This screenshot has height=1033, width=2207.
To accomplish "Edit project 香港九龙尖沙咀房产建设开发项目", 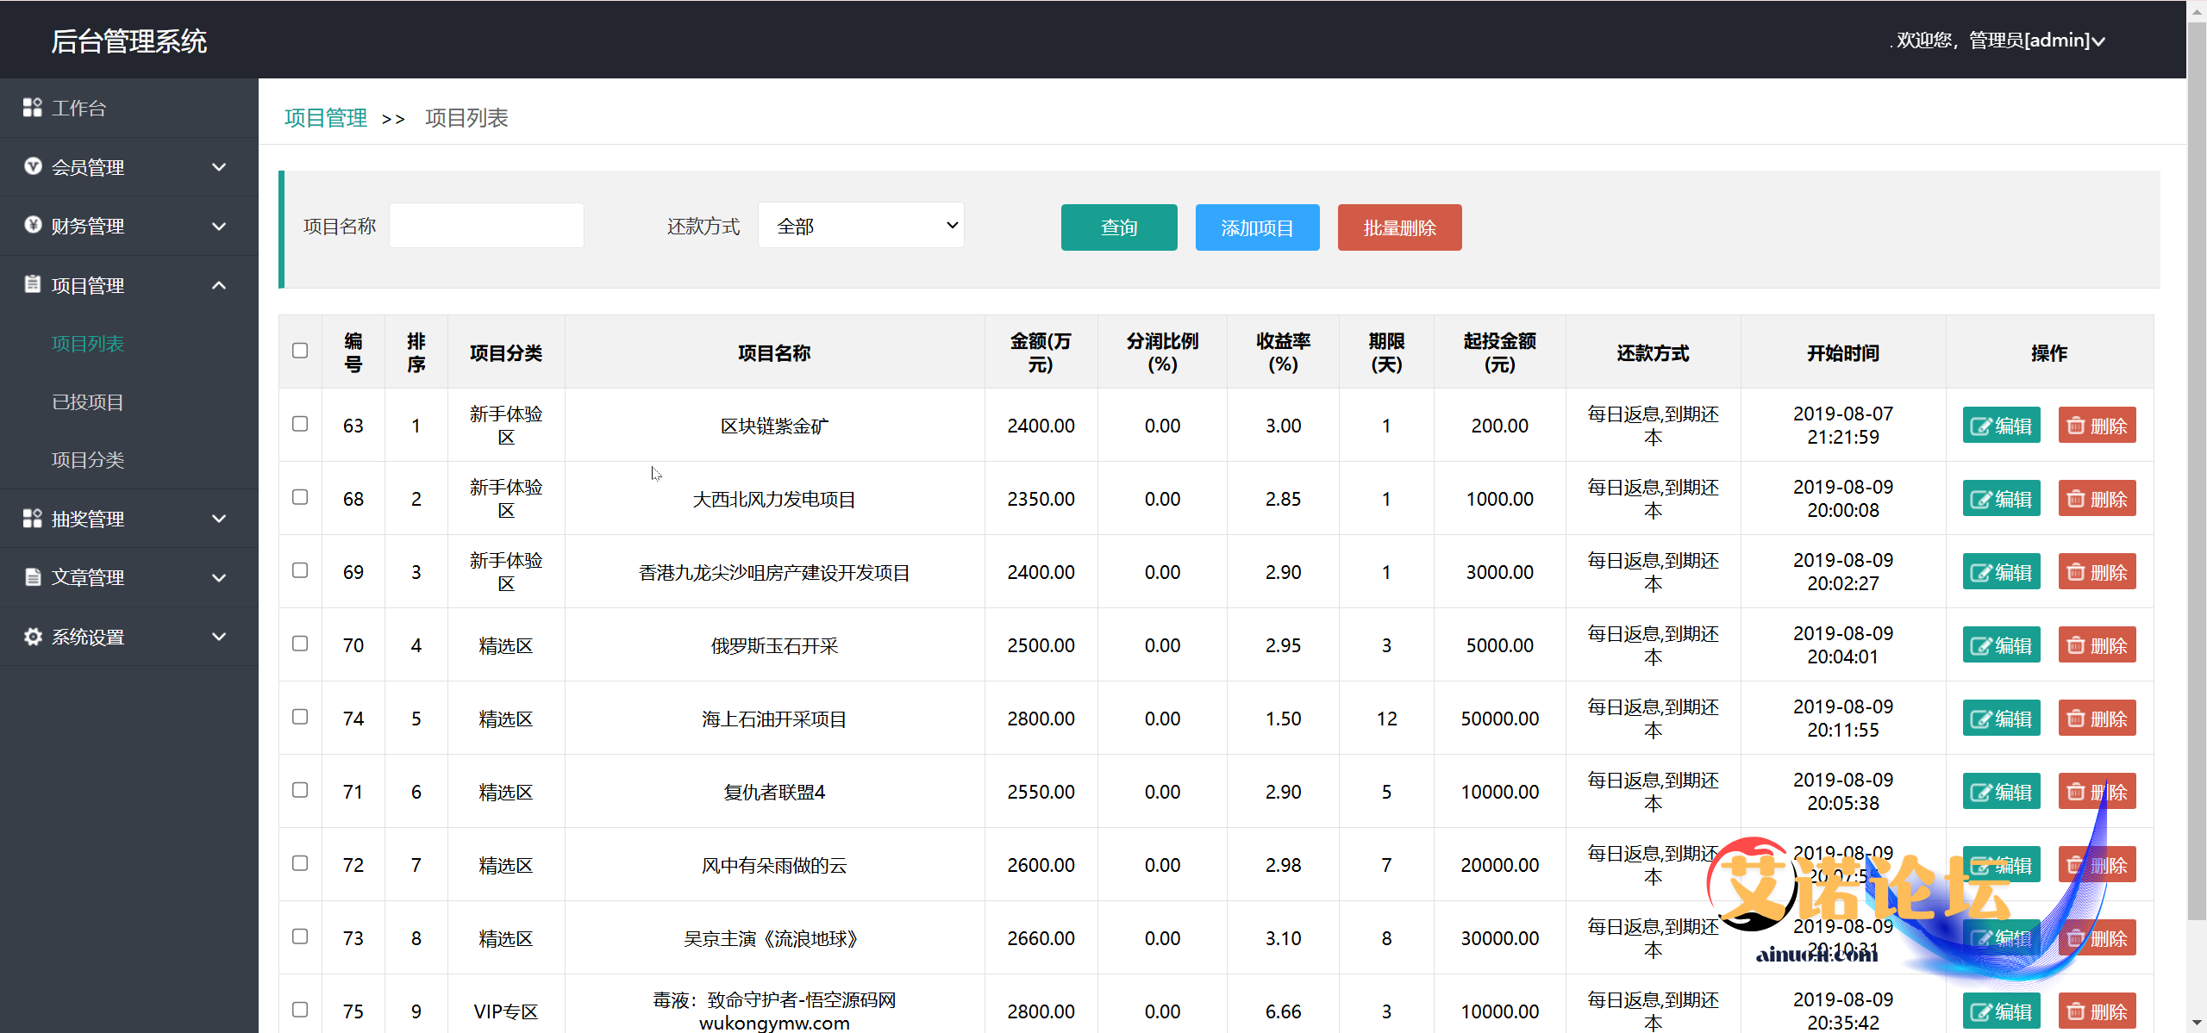I will click(x=2001, y=572).
